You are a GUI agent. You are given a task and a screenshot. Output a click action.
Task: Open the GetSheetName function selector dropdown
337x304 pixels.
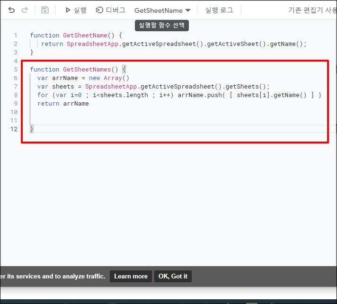(162, 10)
